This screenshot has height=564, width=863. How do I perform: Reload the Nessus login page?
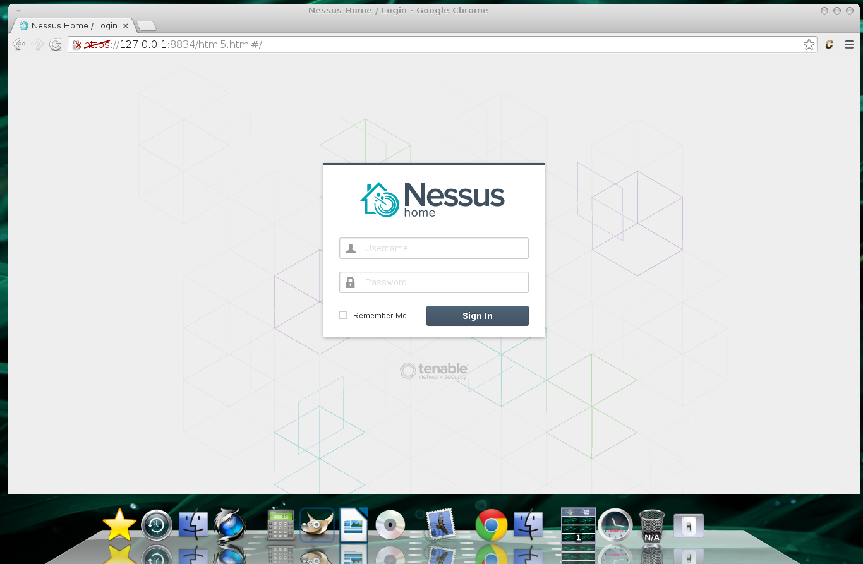point(56,44)
